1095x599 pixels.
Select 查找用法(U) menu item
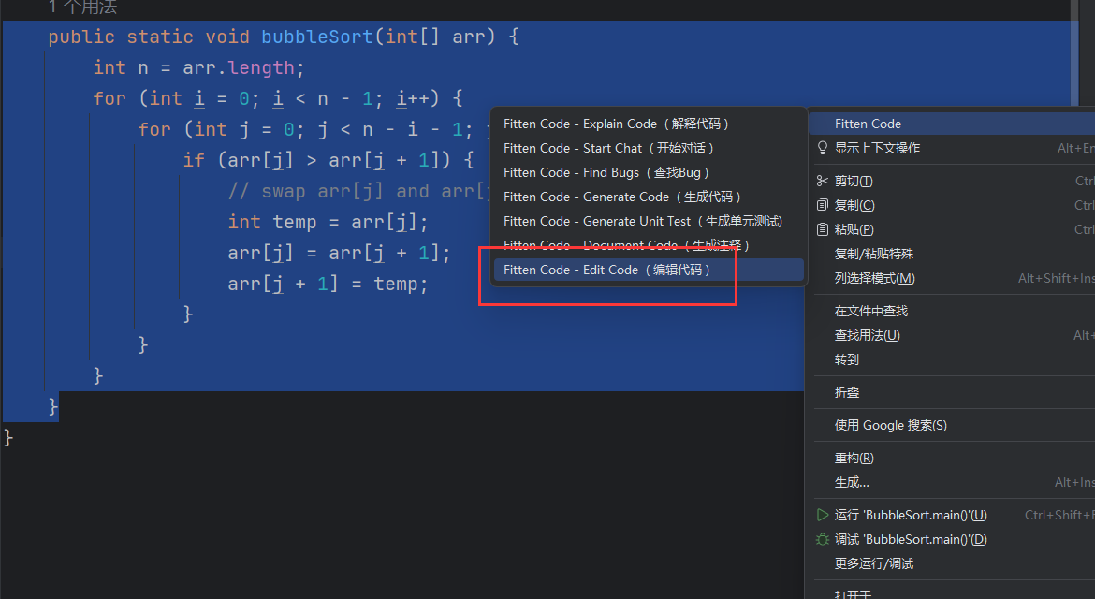[x=952, y=335]
